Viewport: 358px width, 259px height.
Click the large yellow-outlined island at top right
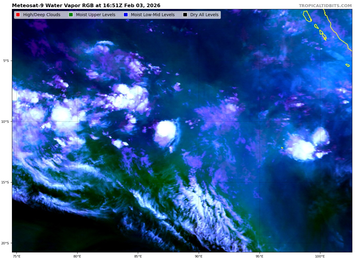coord(307,16)
